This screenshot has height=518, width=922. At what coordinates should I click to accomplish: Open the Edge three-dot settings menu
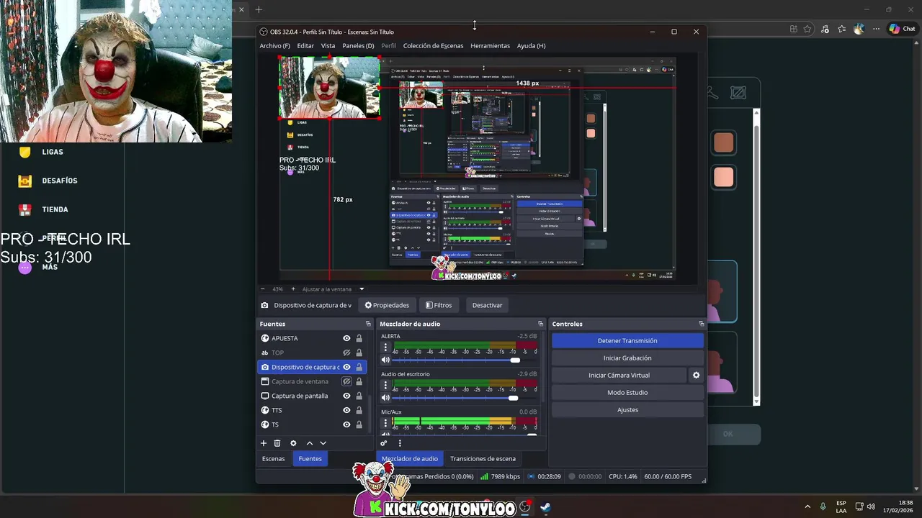(877, 29)
